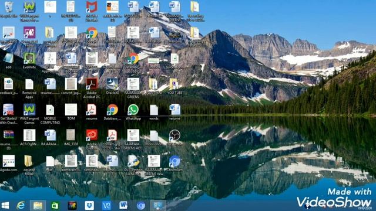The width and height of the screenshot is (376, 211).
Task: Open Chromium from the taskbar
Action: (x=141, y=206)
